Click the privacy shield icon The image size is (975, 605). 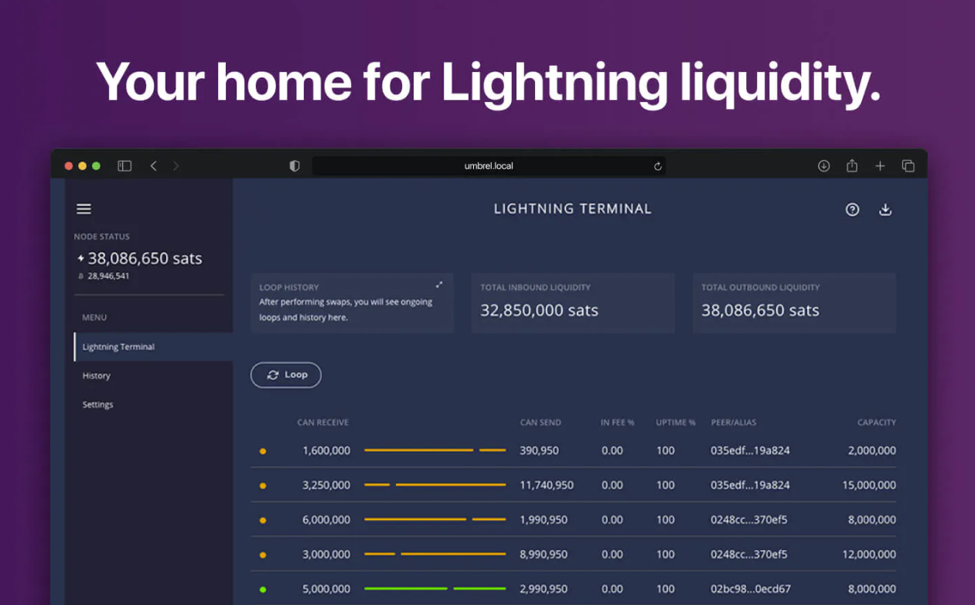(294, 166)
